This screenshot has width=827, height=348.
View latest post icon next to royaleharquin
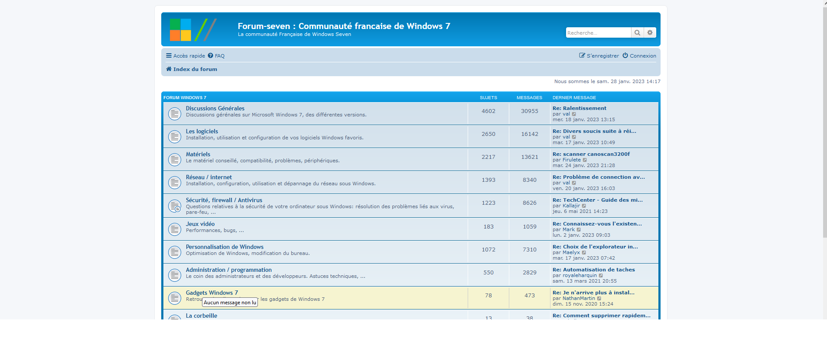point(601,276)
